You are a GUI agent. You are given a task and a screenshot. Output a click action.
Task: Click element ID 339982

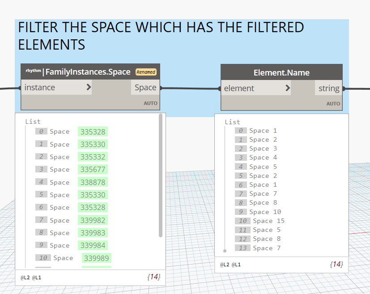[93, 220]
